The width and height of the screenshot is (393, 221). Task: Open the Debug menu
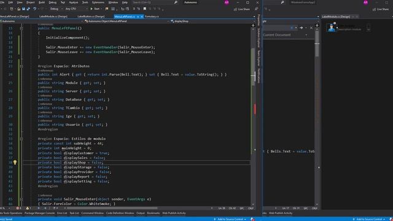point(52,2)
